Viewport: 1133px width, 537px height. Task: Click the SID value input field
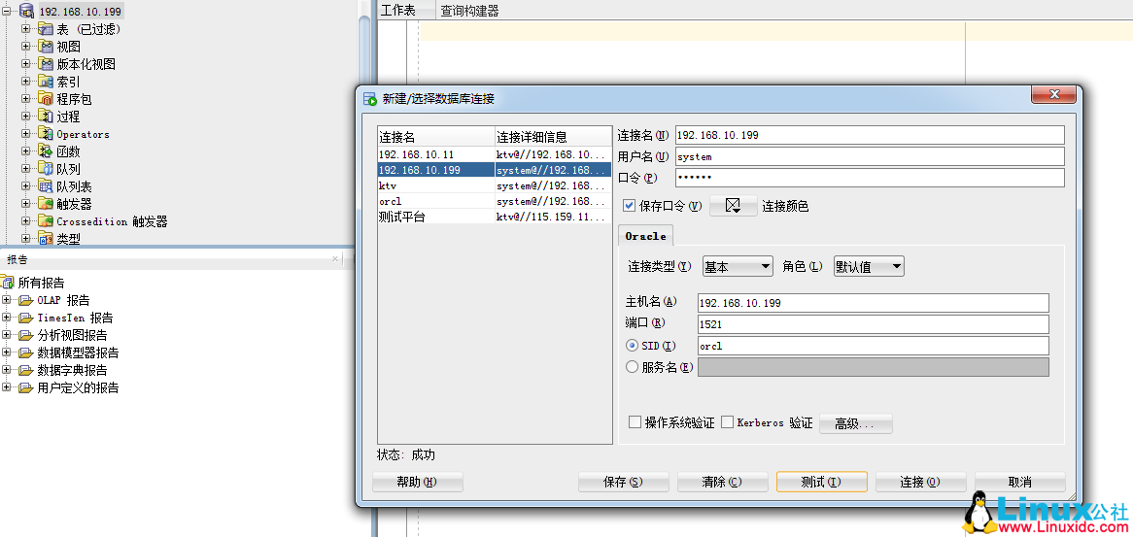(873, 346)
